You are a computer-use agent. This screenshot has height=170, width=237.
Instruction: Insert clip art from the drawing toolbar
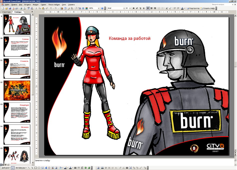[52, 168]
